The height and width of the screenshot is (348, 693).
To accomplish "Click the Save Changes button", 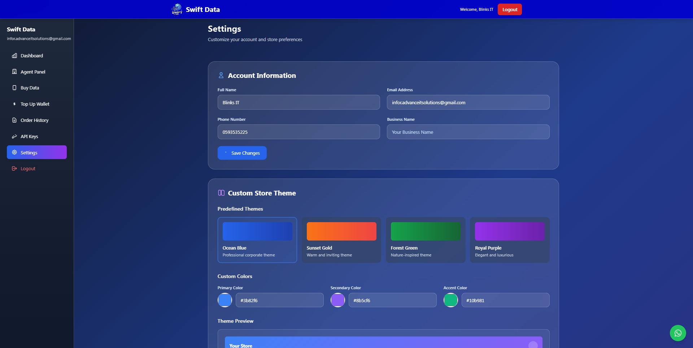I will point(242,153).
